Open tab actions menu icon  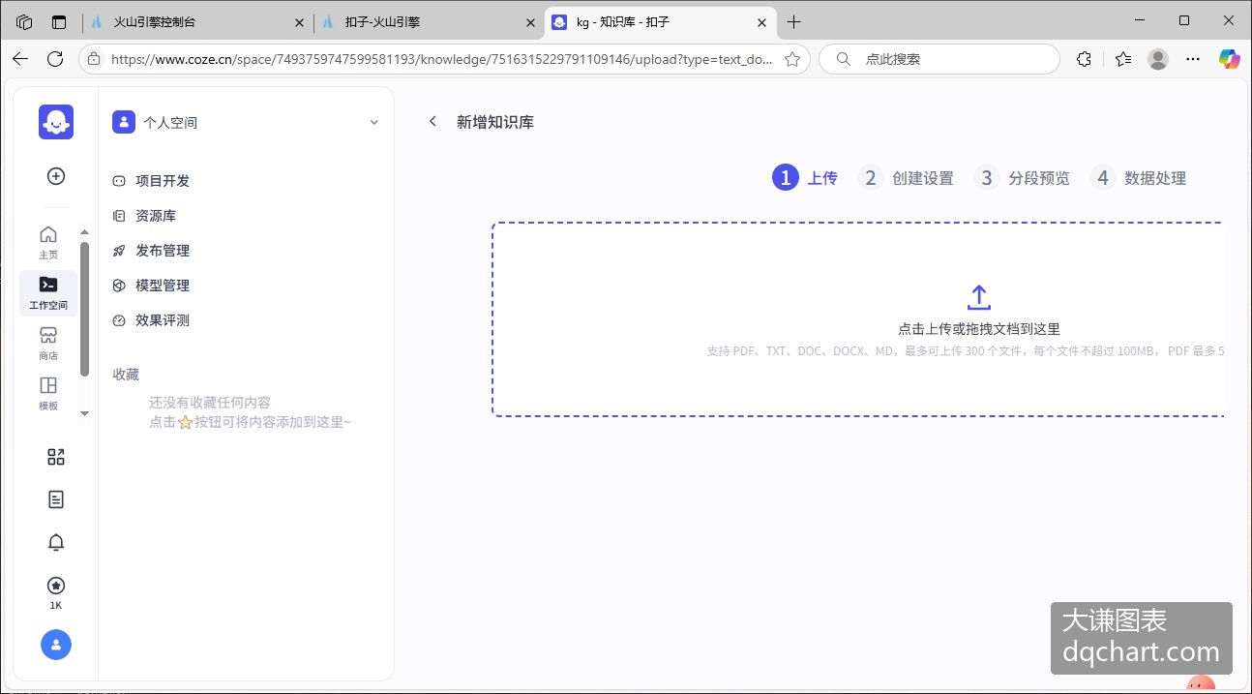coord(59,21)
